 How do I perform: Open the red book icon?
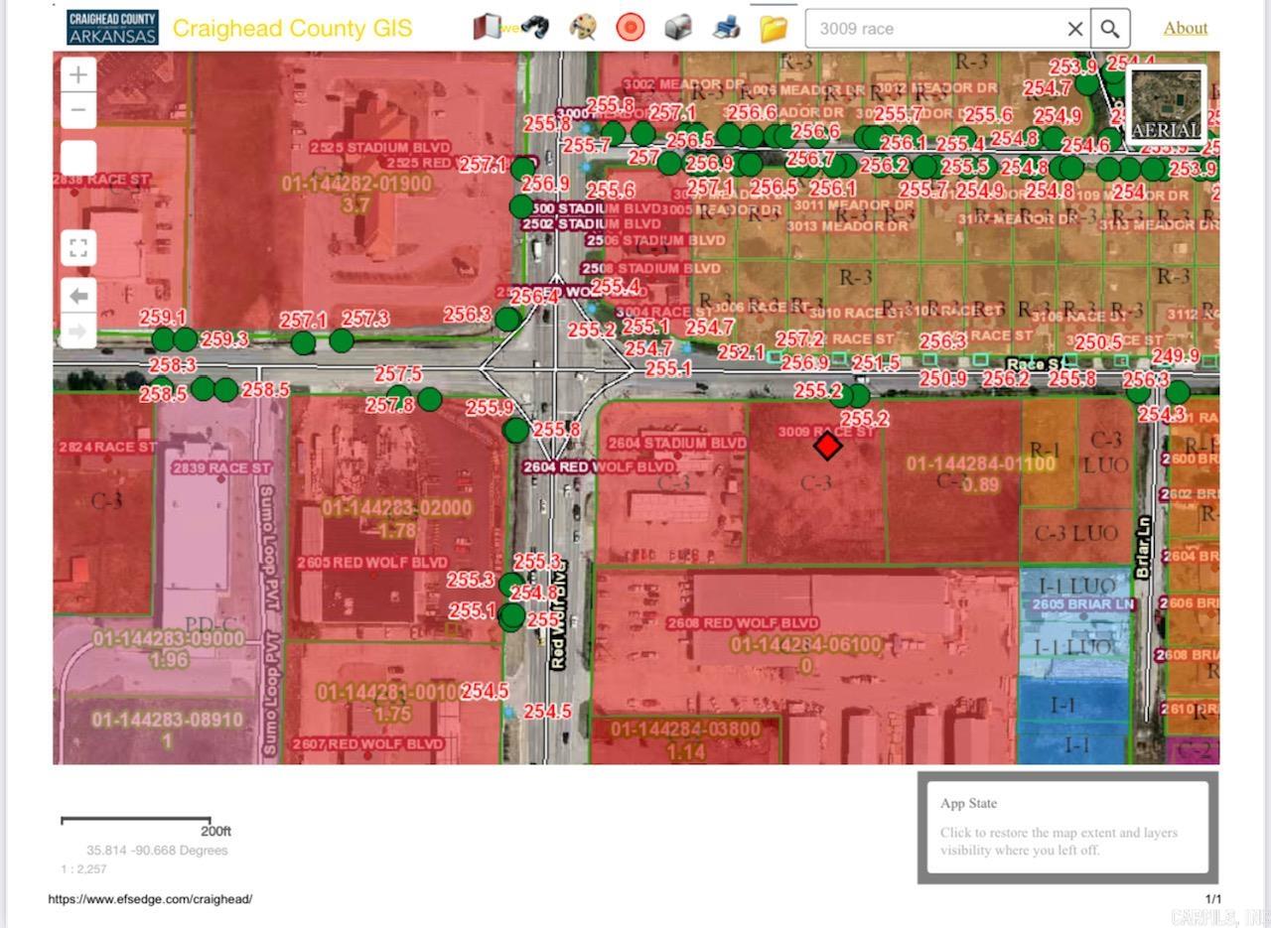tap(488, 28)
